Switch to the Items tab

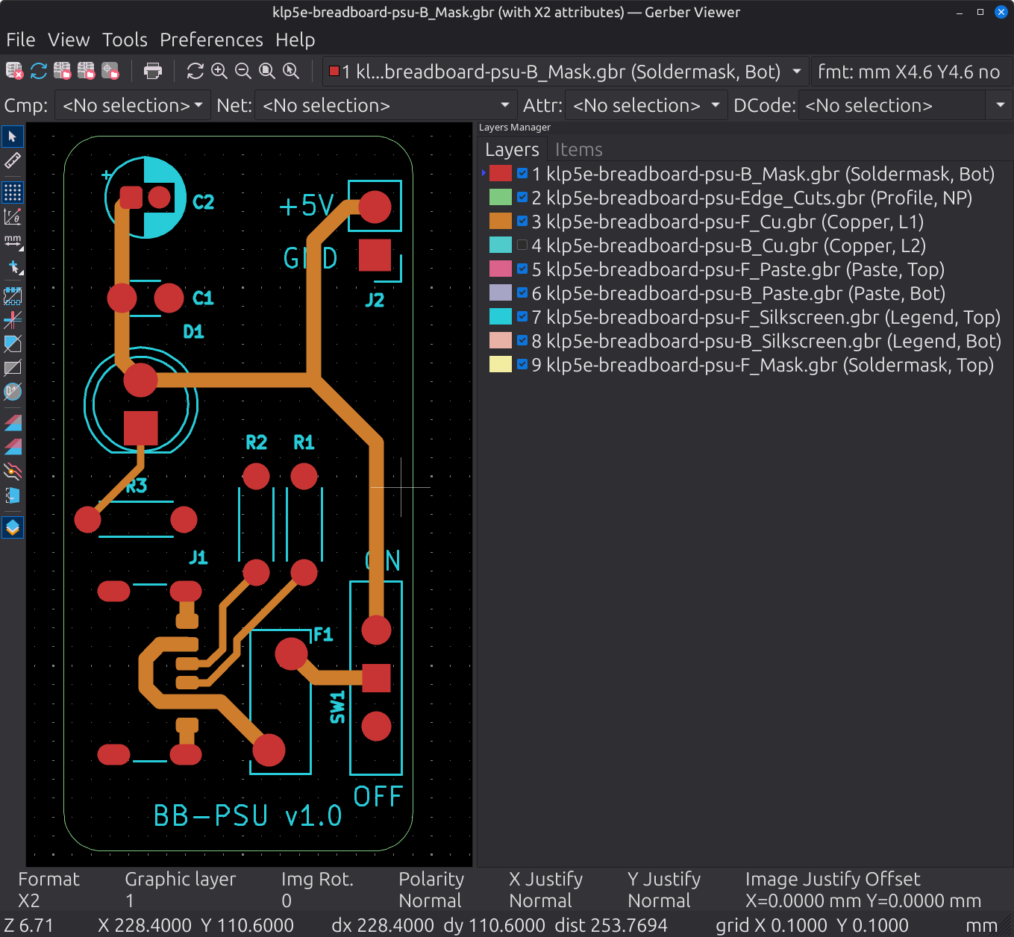(x=578, y=149)
